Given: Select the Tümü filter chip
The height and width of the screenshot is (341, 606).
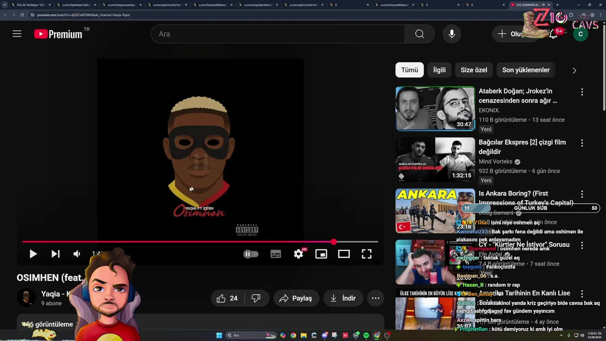Looking at the screenshot, I should [x=410, y=70].
